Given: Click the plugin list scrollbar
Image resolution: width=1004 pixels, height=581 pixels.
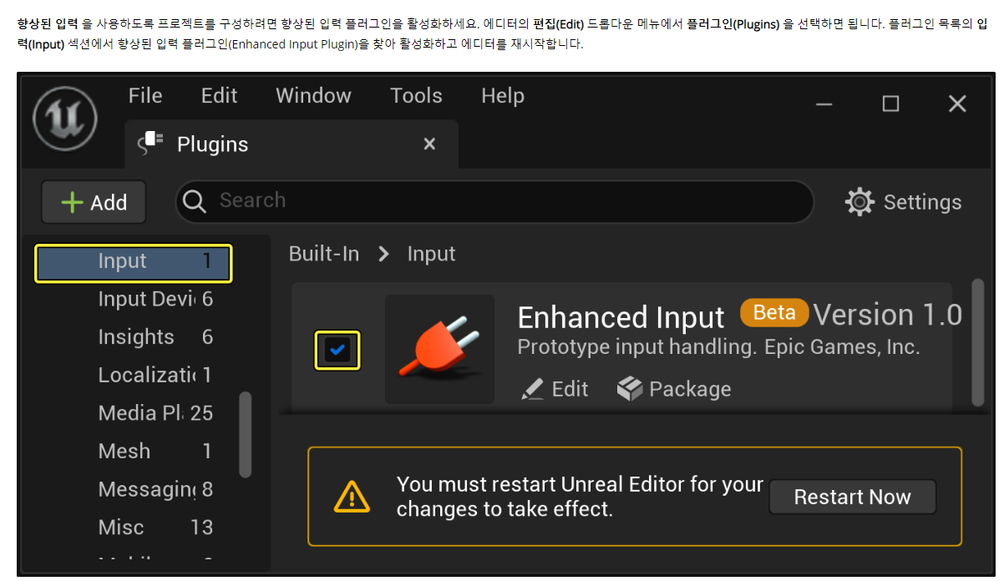Looking at the screenshot, I should click(977, 341).
